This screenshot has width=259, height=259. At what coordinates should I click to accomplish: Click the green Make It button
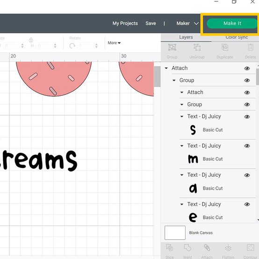click(x=232, y=23)
